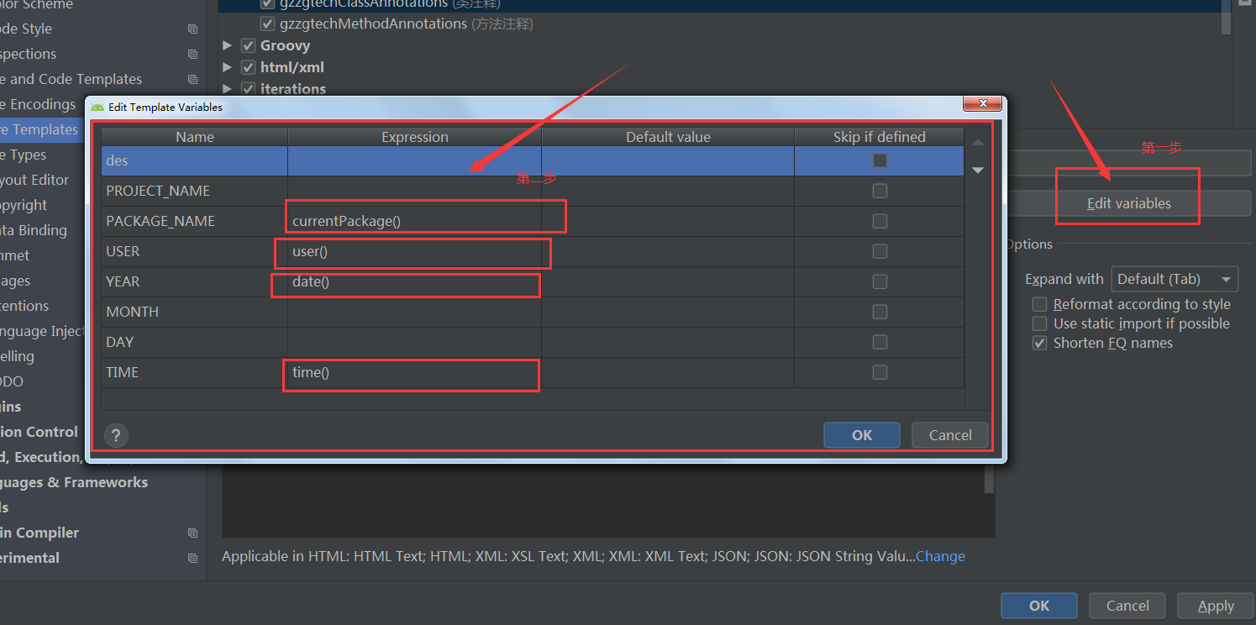Screen dimensions: 1256x625
Task: Toggle Skip if defined for PACKAGE_NAME row
Action: tap(880, 221)
